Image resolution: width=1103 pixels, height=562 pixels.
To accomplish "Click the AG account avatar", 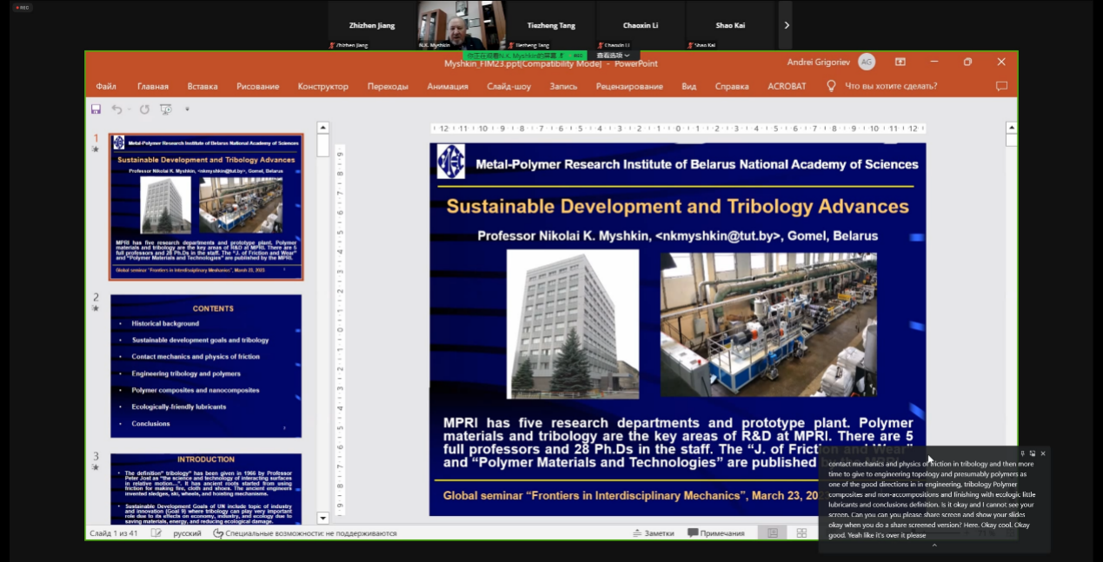I will (866, 62).
